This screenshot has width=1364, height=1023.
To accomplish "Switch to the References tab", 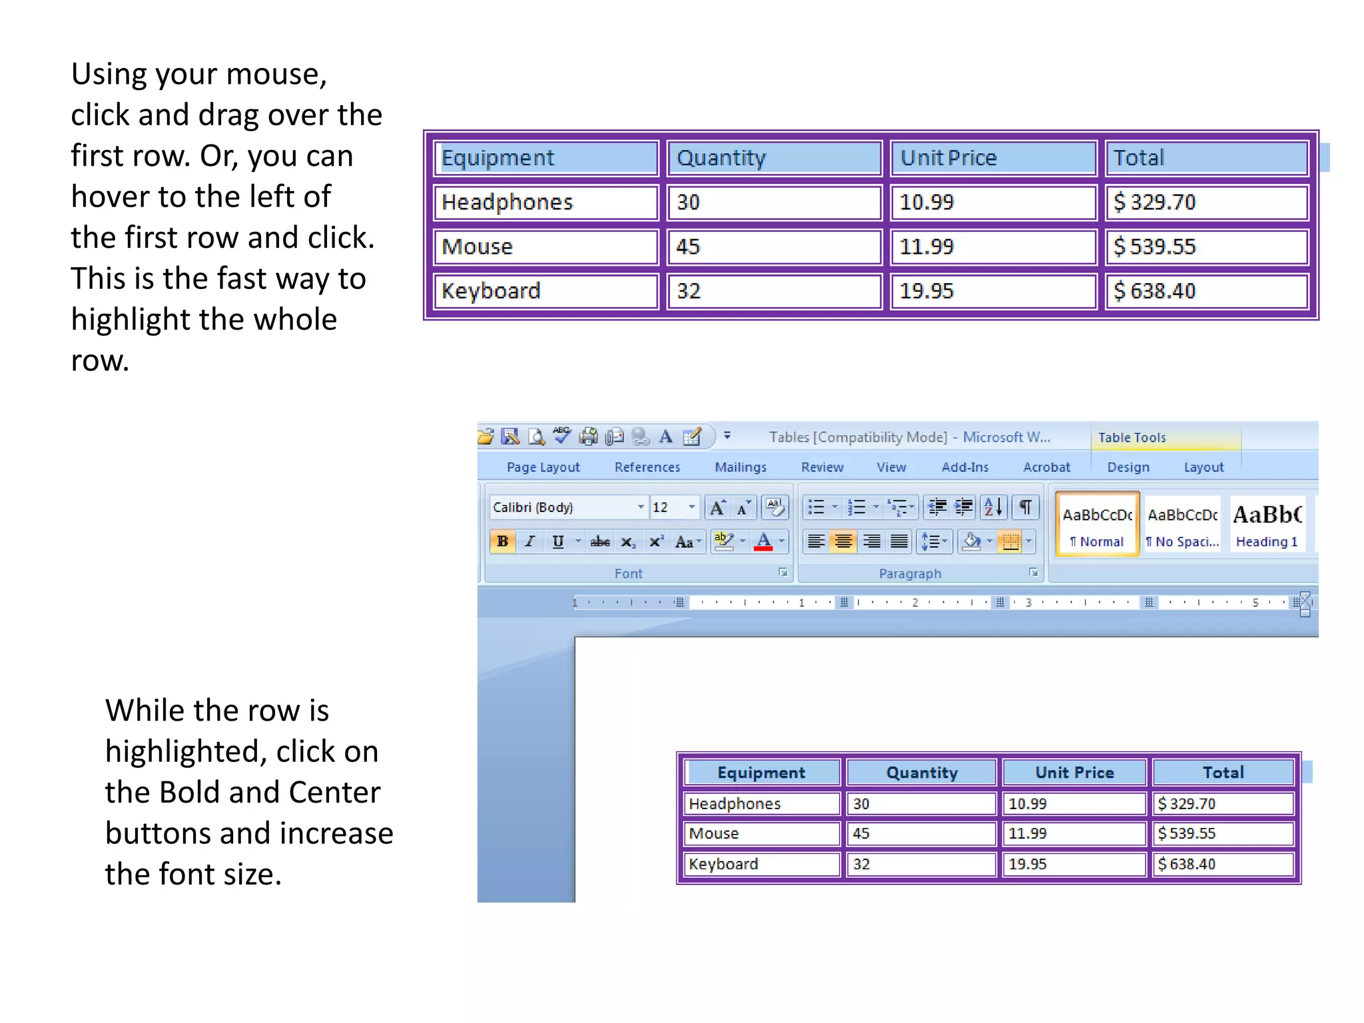I will pyautogui.click(x=647, y=467).
